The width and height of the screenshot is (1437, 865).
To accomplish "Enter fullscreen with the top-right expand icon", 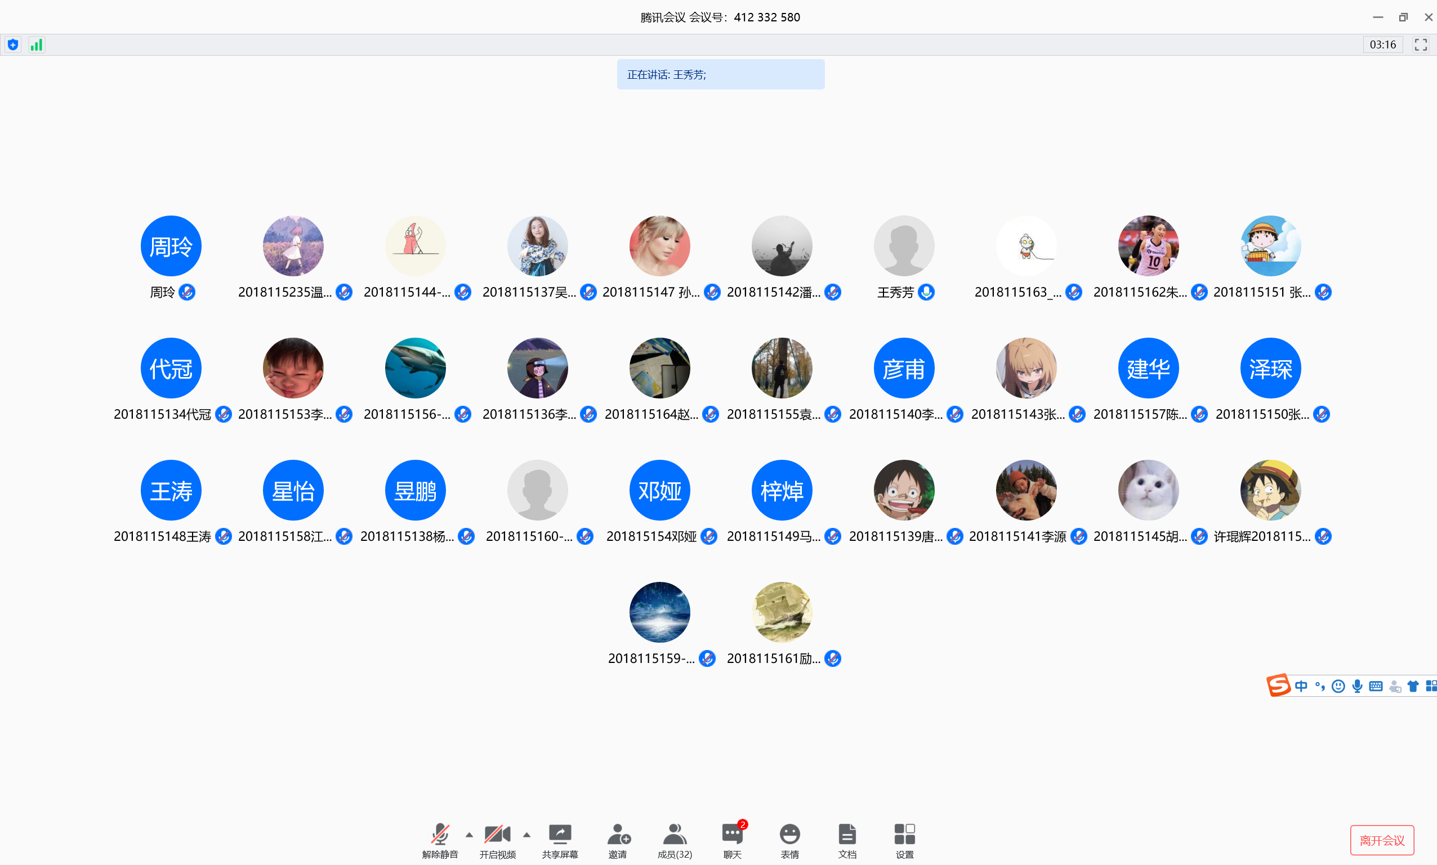I will [x=1421, y=45].
